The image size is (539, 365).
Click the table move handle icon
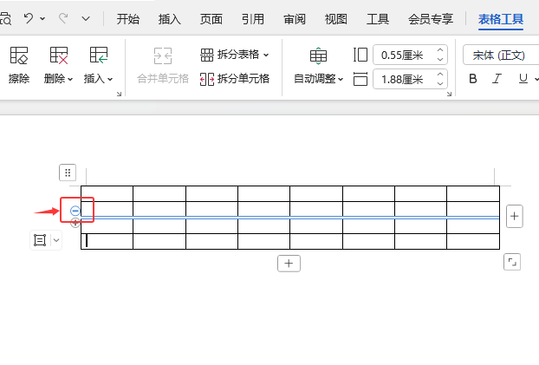(x=68, y=173)
